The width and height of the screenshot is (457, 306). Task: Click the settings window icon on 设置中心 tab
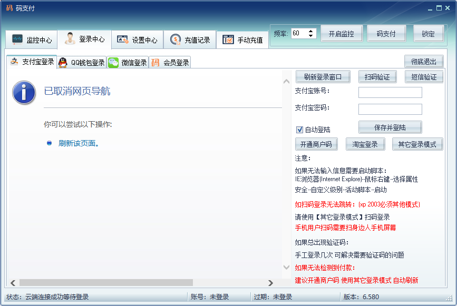[122, 40]
